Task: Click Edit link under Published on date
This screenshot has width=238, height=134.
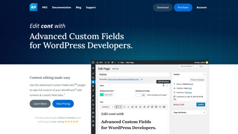Action: pos(175,99)
